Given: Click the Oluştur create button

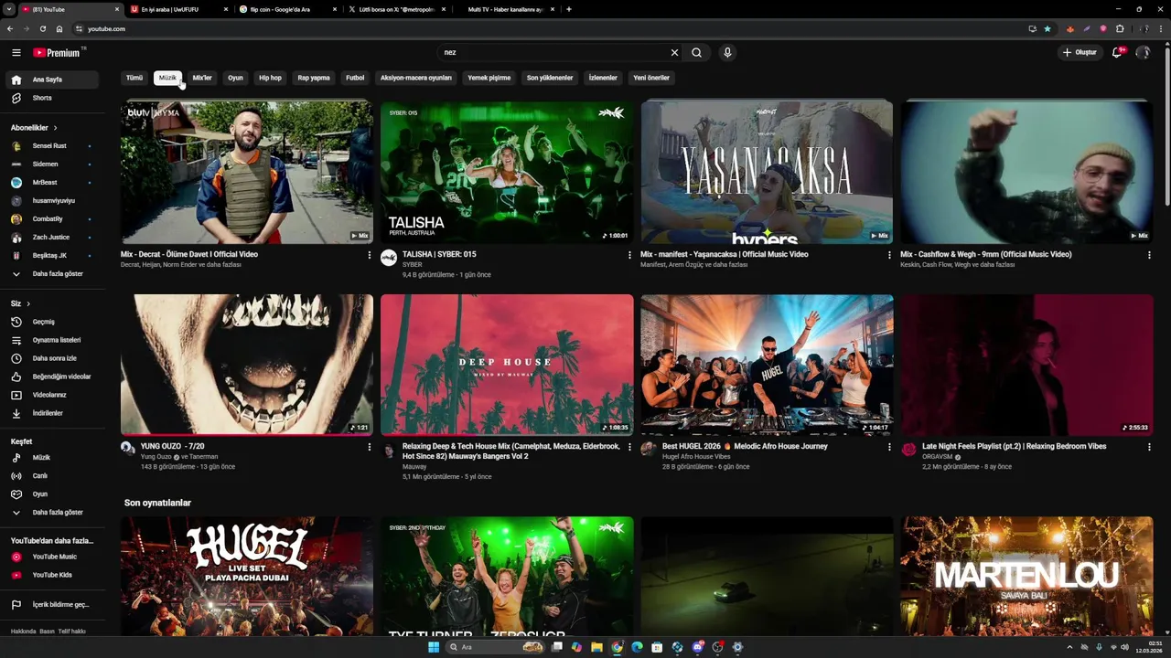Looking at the screenshot, I should coord(1080,53).
